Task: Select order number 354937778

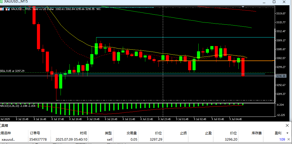Action: tap(38, 139)
